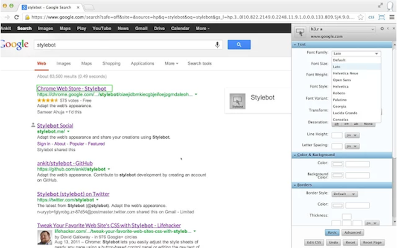
Task: Click the Reset button
Action: [x=350, y=243]
